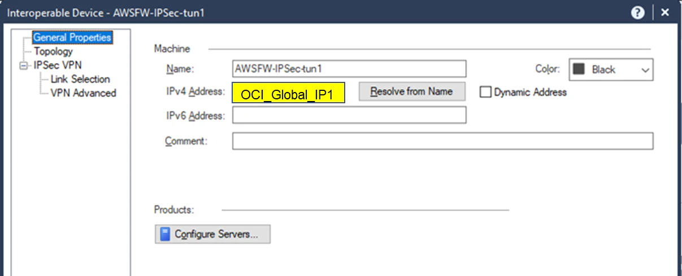Click into the empty IPv6 Address field
682x276 pixels.
coord(349,115)
